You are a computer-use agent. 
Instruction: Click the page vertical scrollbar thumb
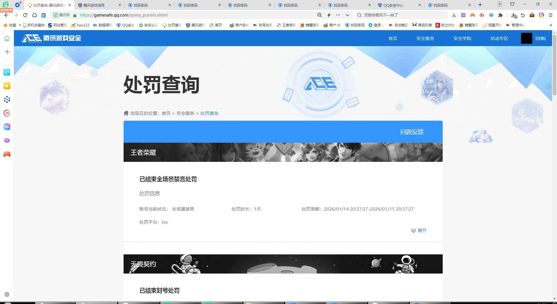[x=554, y=65]
